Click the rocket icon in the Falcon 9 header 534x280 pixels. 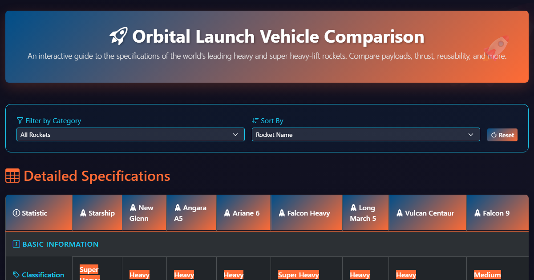[477, 213]
